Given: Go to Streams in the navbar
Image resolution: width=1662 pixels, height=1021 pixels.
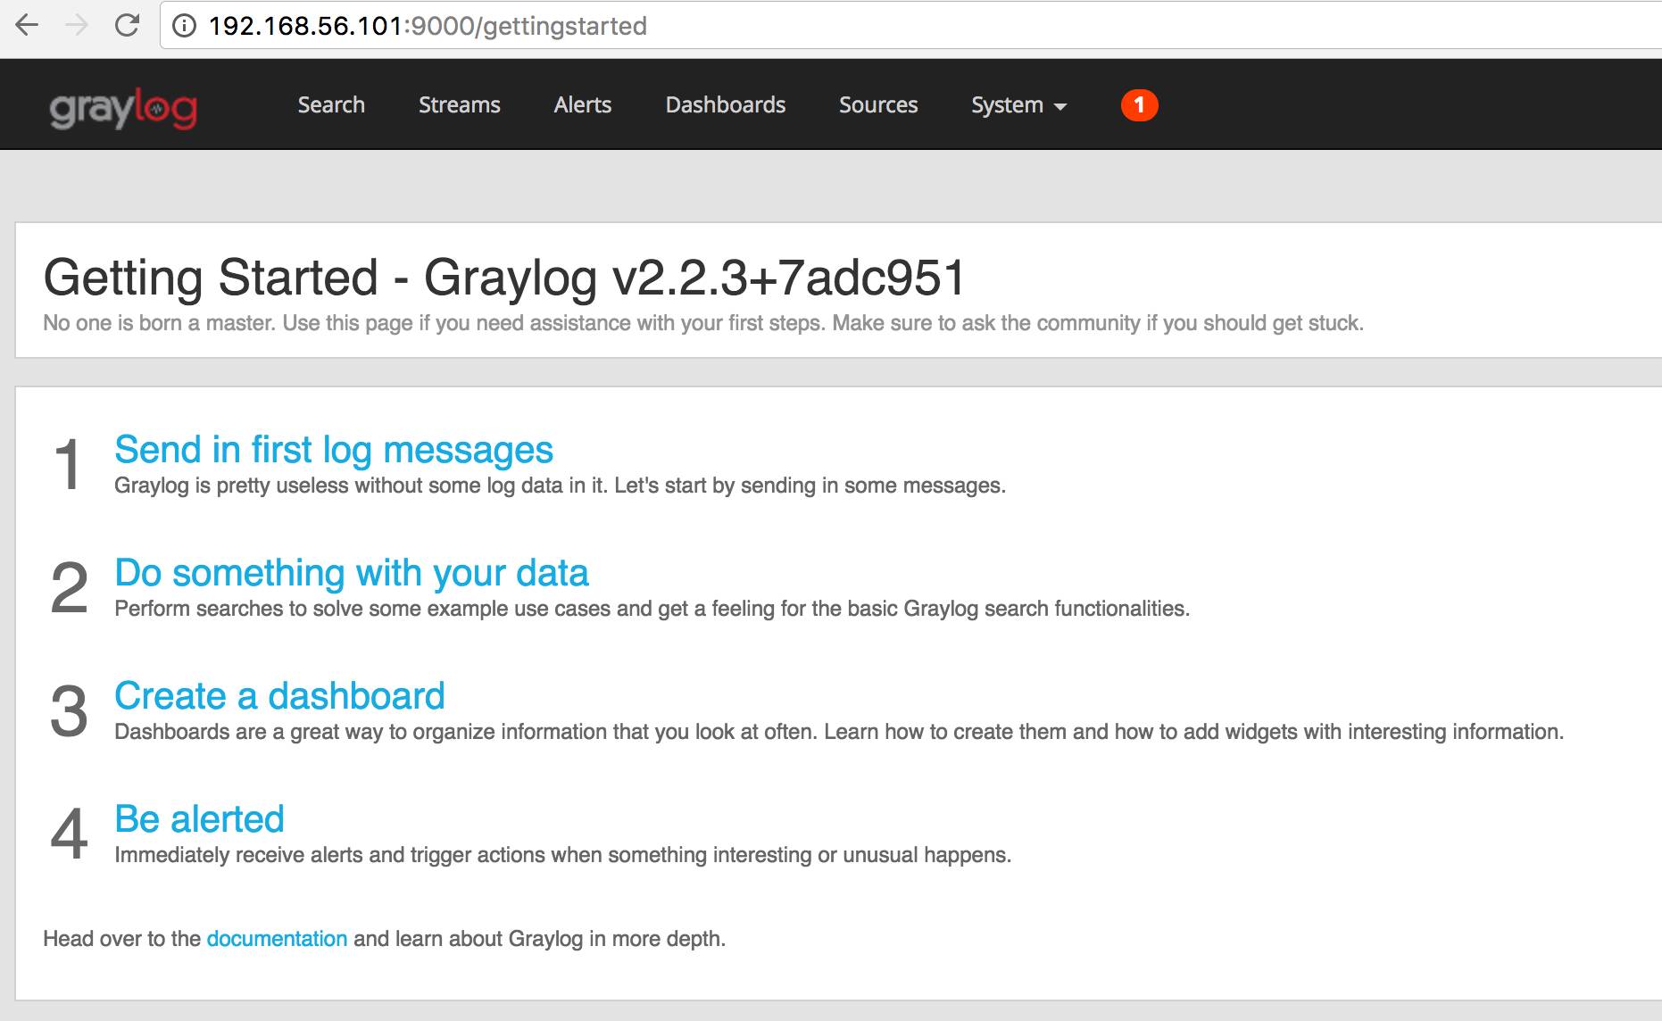Looking at the screenshot, I should 460,105.
